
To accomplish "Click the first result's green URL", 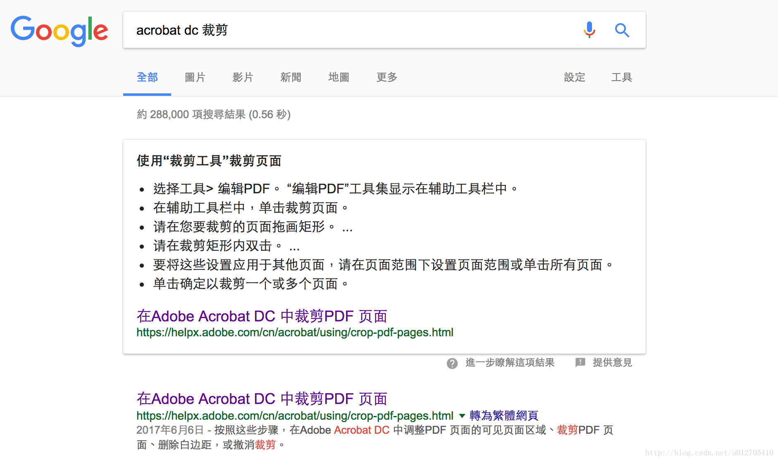I will [x=295, y=416].
